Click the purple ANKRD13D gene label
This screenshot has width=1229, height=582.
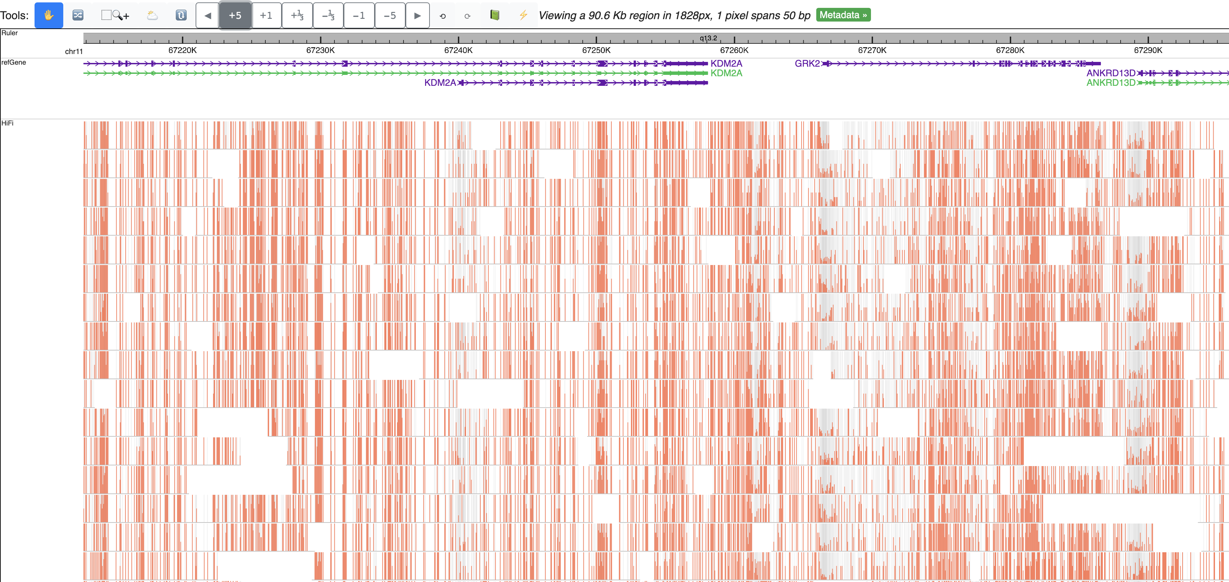[1110, 73]
